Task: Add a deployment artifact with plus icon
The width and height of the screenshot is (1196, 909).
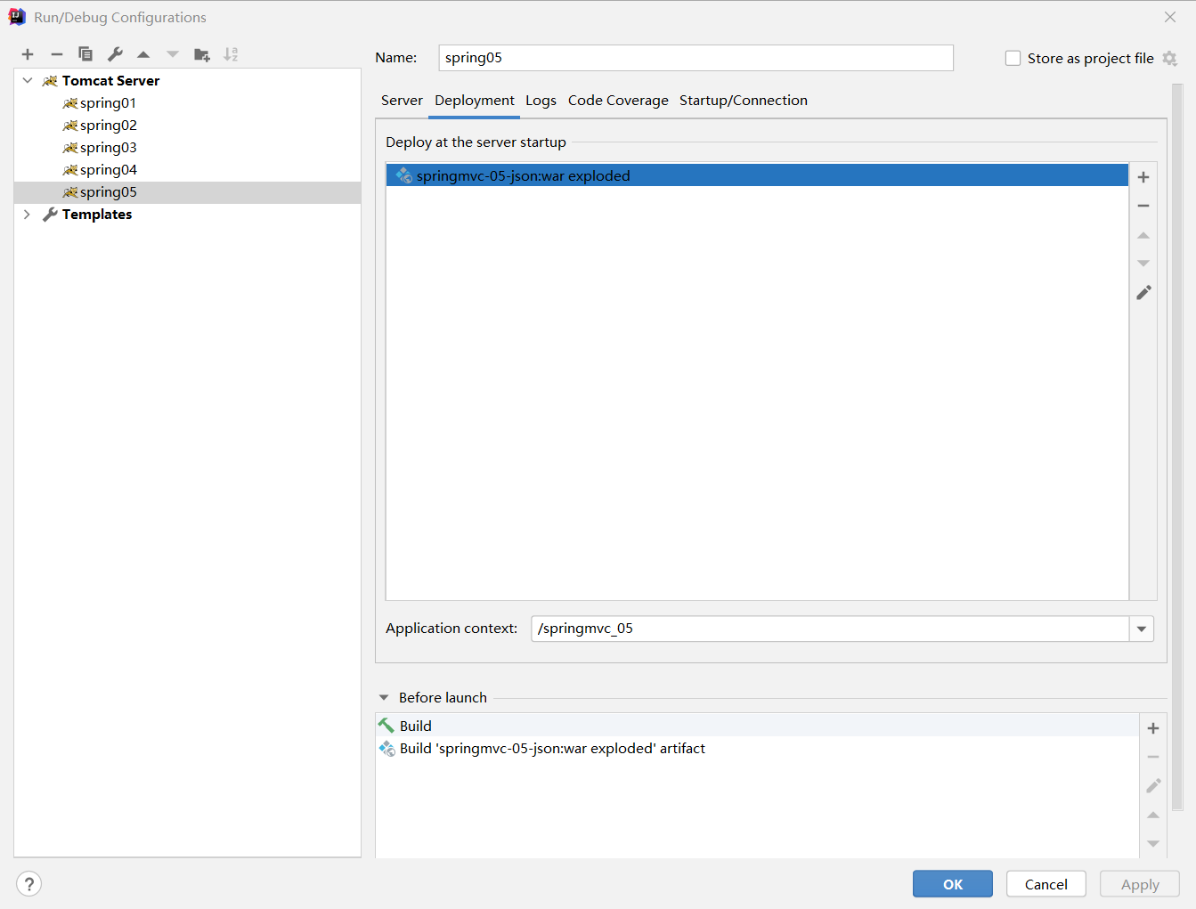Action: 1143,177
